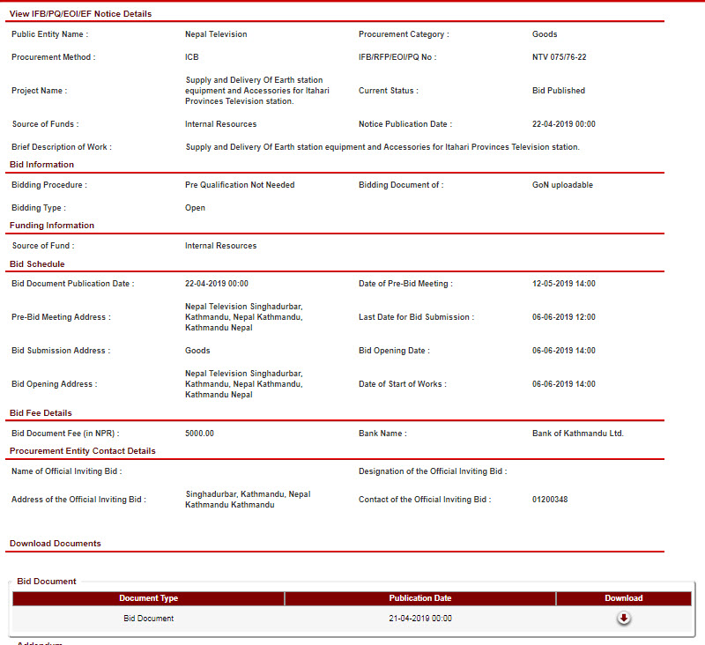Click the Bid Fee Details heading

coord(41,413)
